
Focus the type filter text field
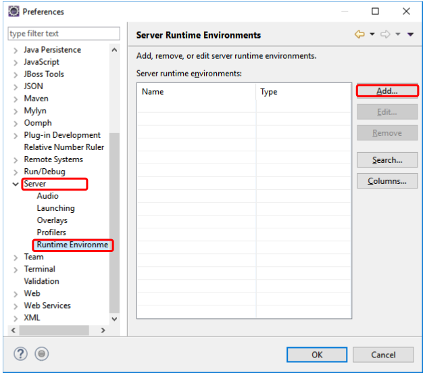tap(64, 34)
